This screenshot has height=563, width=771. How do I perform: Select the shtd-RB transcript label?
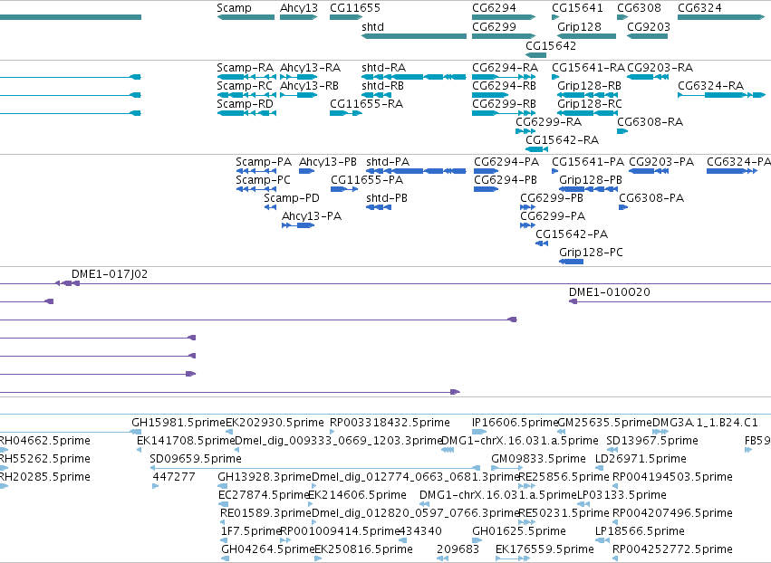coord(382,85)
